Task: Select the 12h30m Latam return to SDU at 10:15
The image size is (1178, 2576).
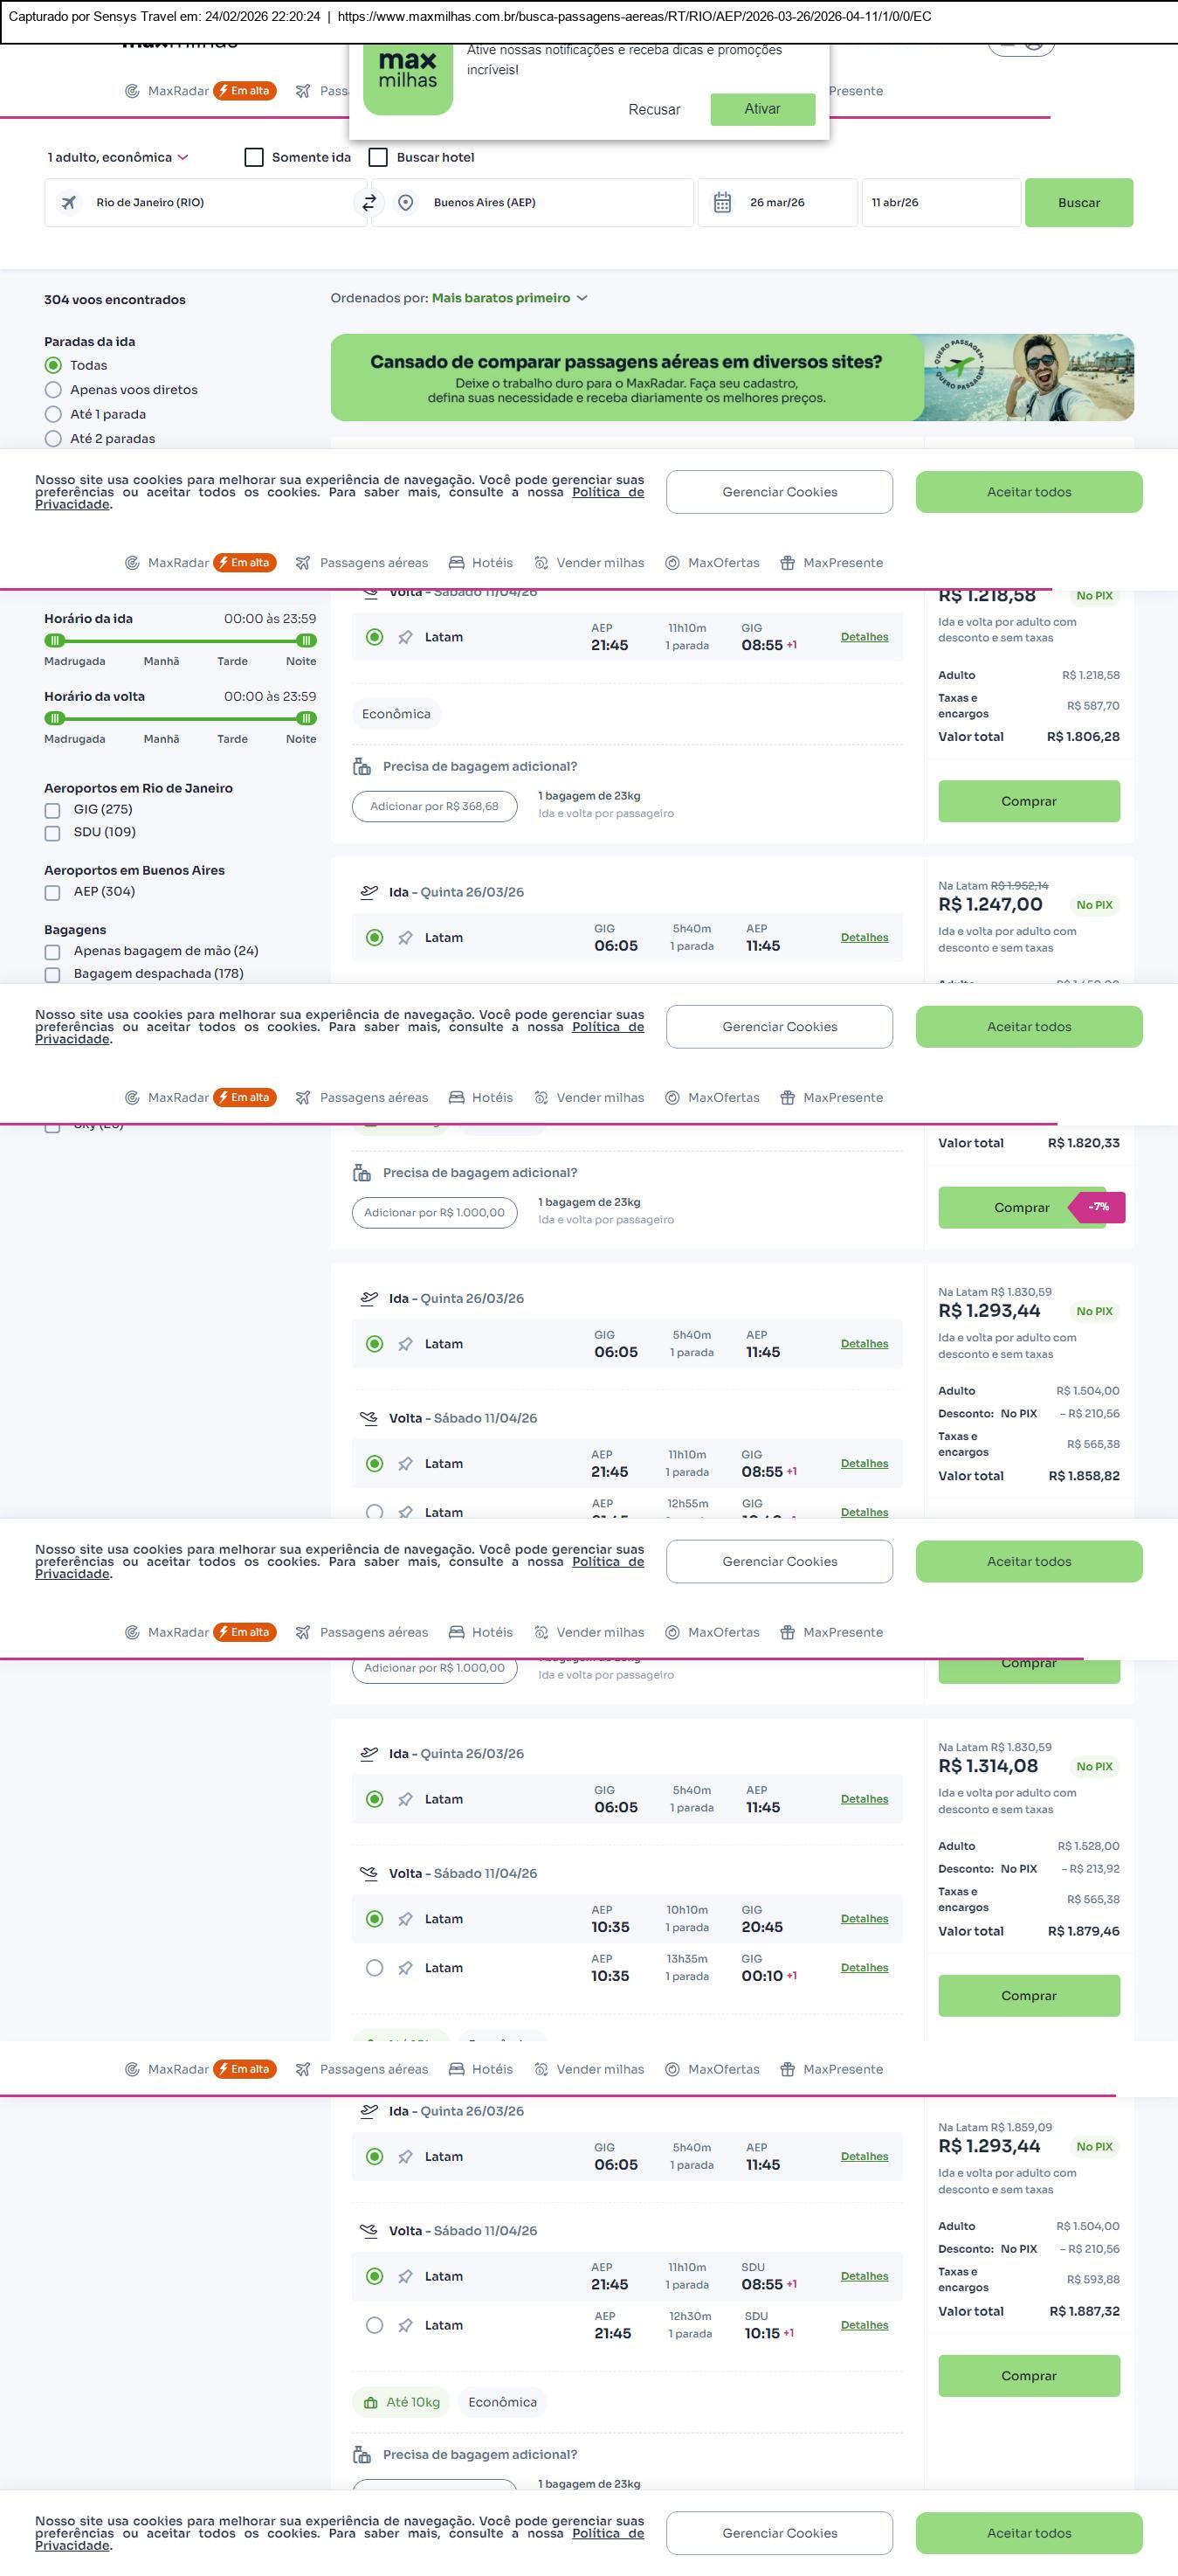Action: click(375, 2326)
